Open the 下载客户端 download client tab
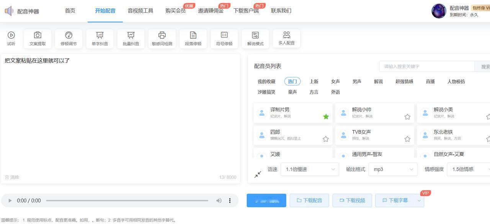This screenshot has width=490, height=224. (246, 11)
